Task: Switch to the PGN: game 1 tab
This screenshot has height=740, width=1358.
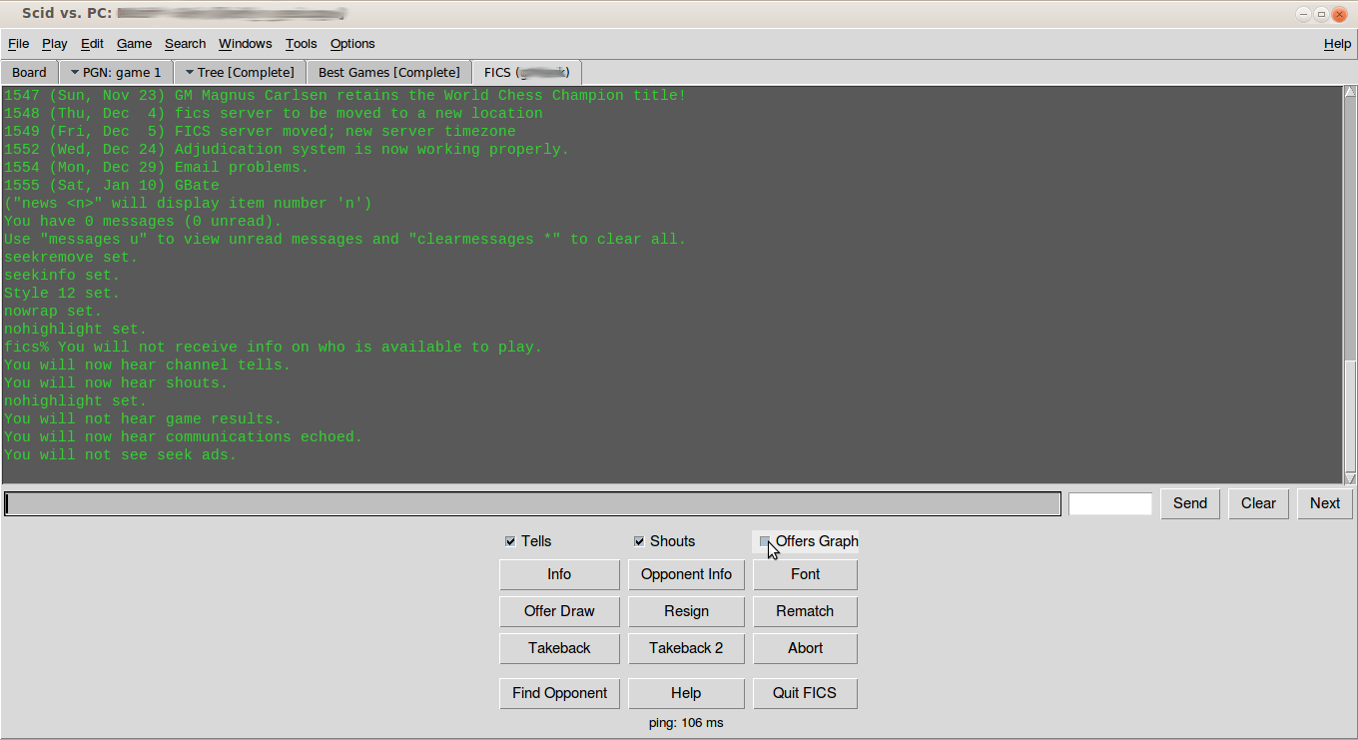Action: (116, 72)
